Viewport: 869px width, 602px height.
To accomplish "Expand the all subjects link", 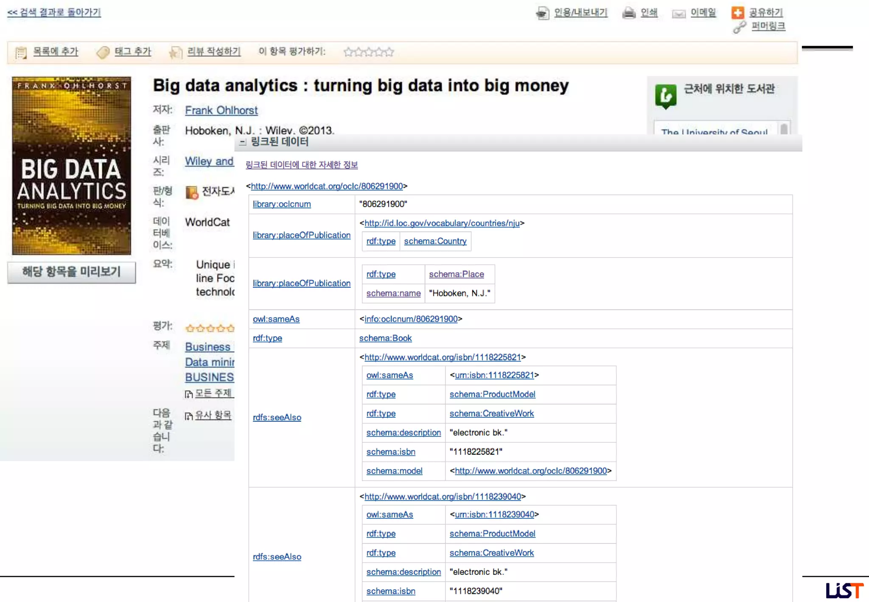I will (x=213, y=393).
